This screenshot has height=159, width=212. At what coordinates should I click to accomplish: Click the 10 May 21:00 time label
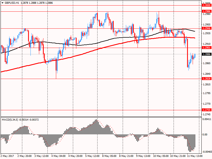point(178,156)
